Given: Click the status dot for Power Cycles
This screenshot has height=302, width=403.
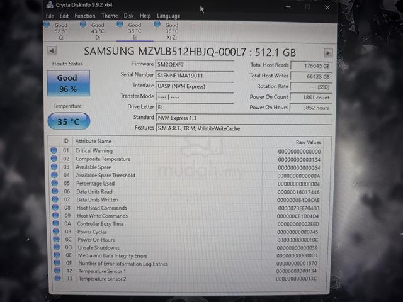Looking at the screenshot, I should pos(56,232).
